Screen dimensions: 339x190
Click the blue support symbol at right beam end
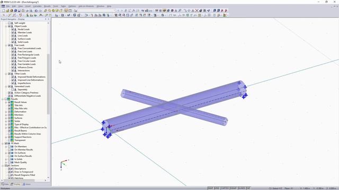click(x=244, y=96)
